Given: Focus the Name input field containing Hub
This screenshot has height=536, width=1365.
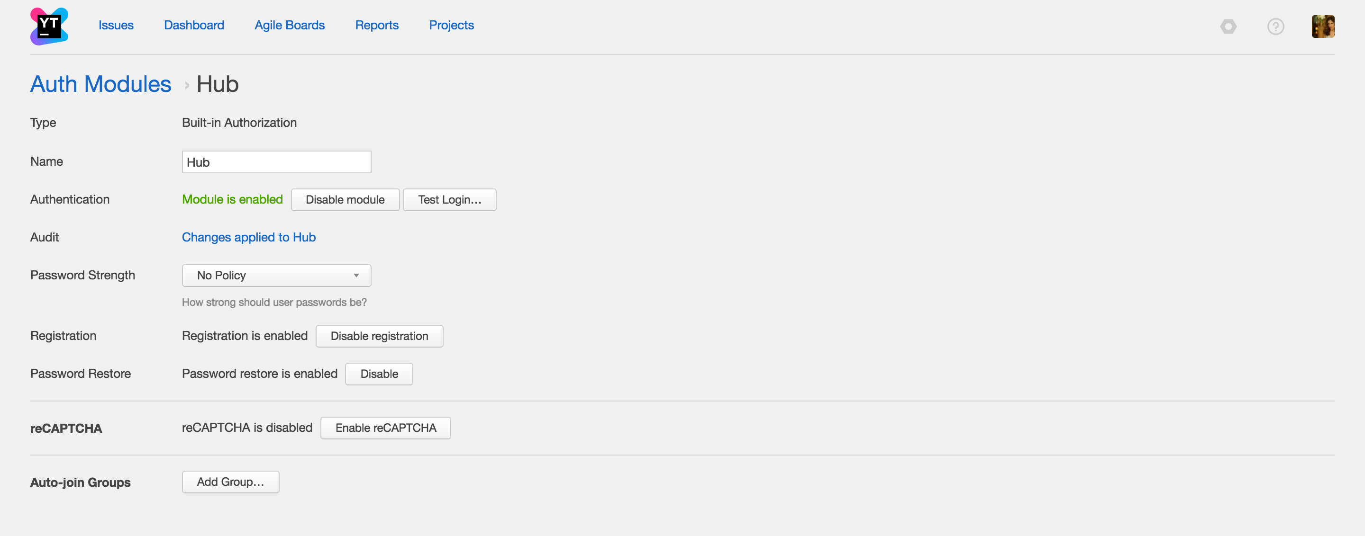Looking at the screenshot, I should 276,162.
